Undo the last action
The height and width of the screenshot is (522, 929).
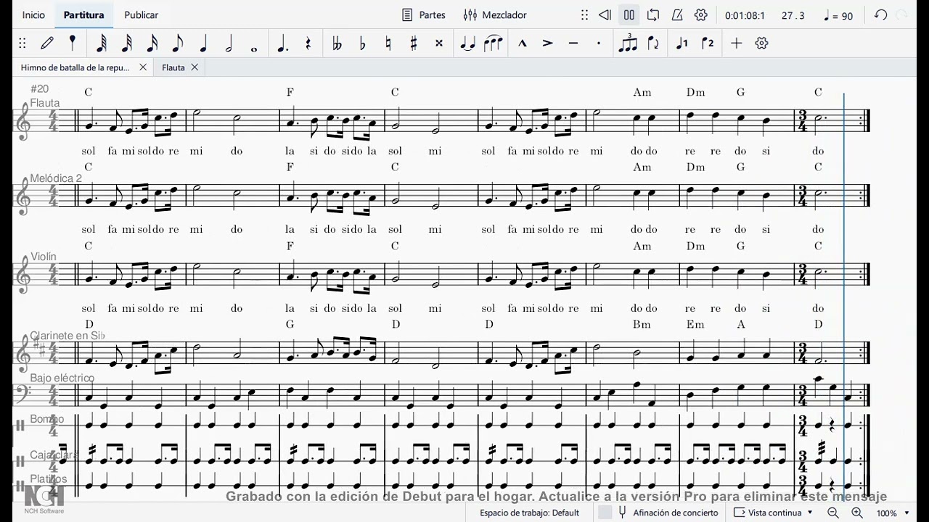click(880, 14)
